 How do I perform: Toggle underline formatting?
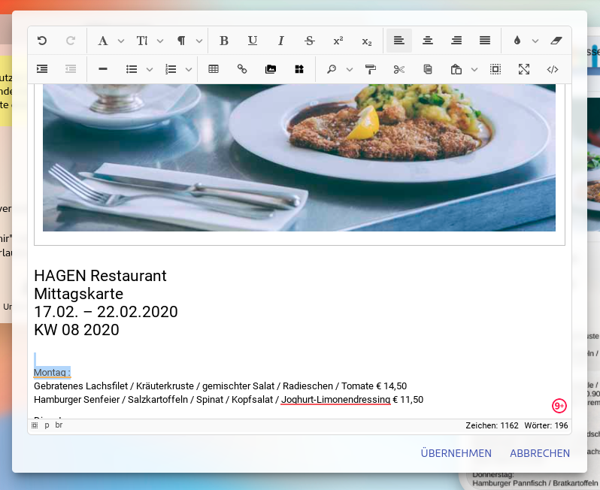252,41
